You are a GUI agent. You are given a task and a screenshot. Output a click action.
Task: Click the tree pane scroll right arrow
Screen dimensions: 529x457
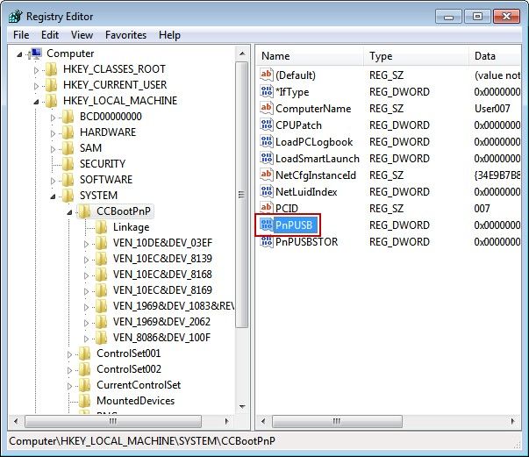click(x=226, y=421)
